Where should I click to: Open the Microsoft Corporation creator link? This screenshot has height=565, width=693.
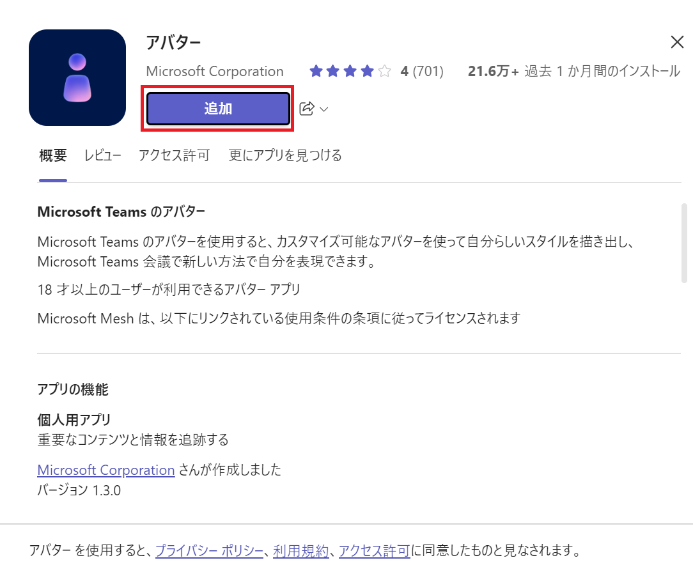(x=106, y=470)
